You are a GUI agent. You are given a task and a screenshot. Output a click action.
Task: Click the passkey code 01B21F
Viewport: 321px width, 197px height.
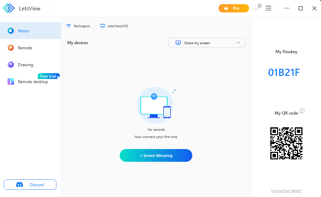click(284, 72)
